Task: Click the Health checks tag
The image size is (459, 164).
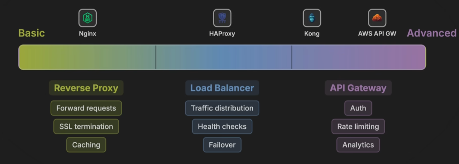Action: [222, 127]
